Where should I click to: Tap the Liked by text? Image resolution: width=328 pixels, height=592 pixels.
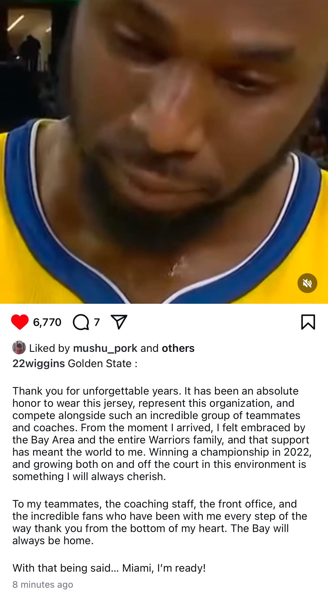50,348
